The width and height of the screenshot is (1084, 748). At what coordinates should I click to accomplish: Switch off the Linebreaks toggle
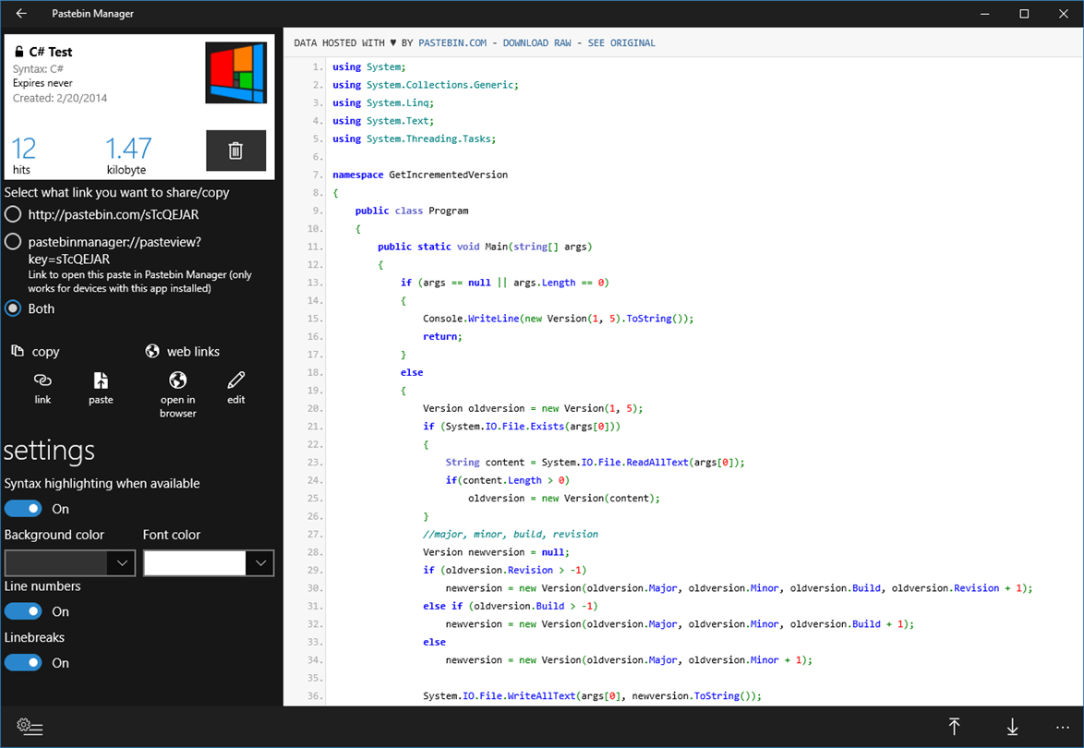23,662
